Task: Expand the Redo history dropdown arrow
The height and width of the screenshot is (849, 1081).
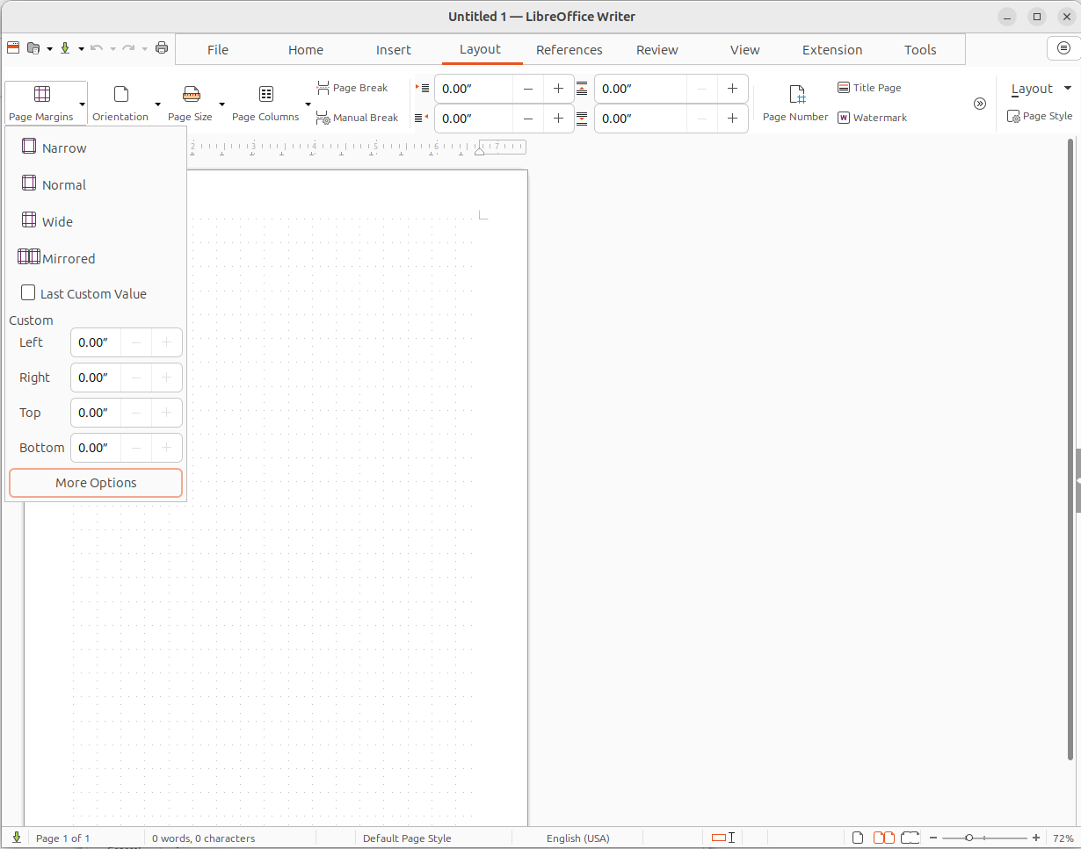Action: (x=144, y=48)
